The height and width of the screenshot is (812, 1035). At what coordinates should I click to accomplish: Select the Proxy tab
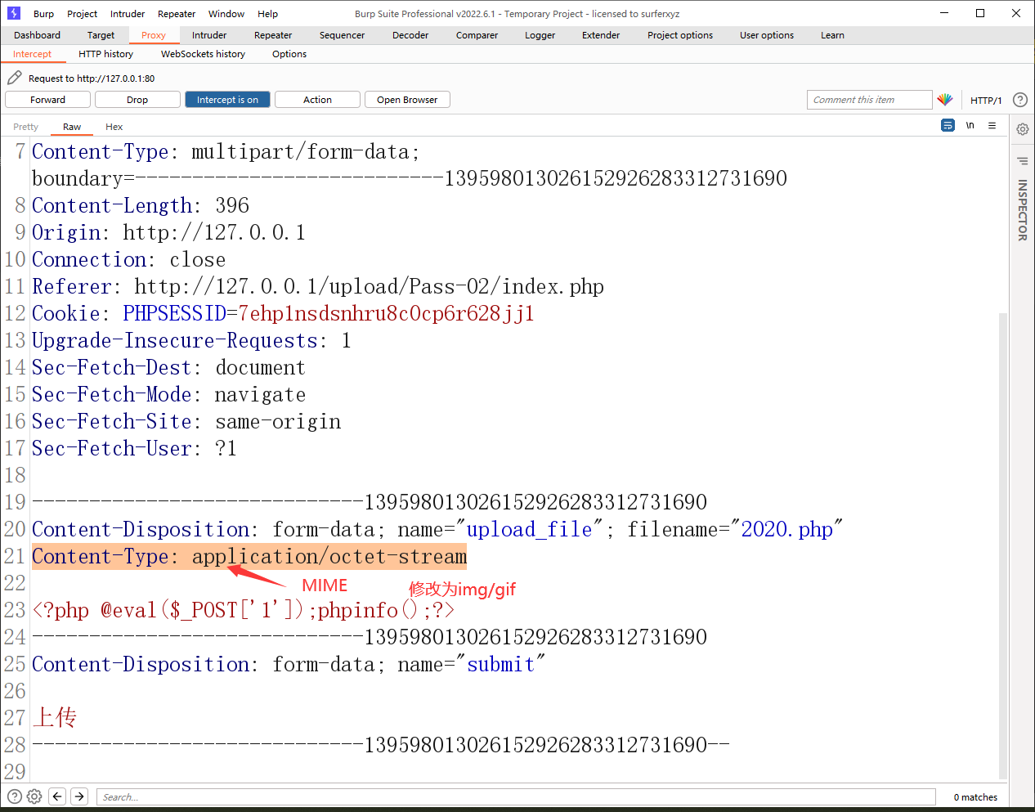(x=154, y=35)
